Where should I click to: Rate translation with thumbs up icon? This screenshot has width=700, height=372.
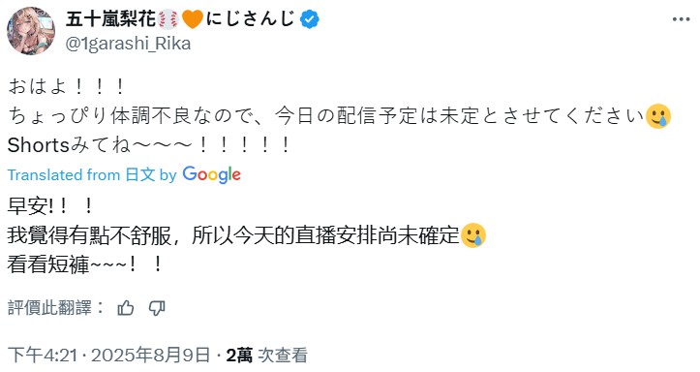point(126,308)
